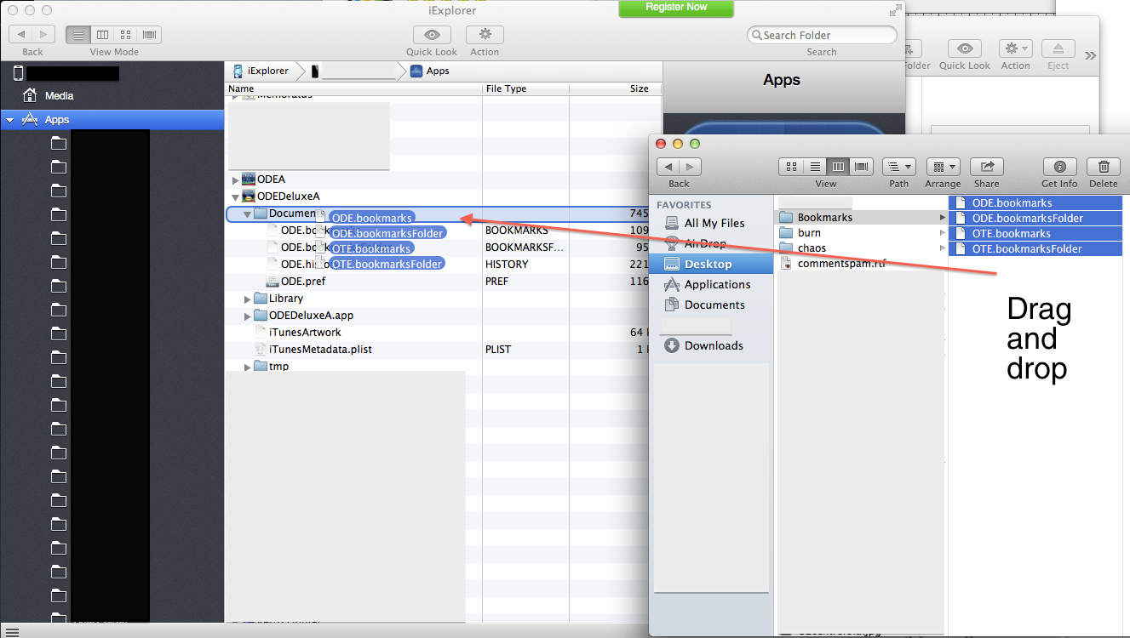The width and height of the screenshot is (1130, 638).
Task: Switch Finder to cover flow view
Action: tap(862, 167)
